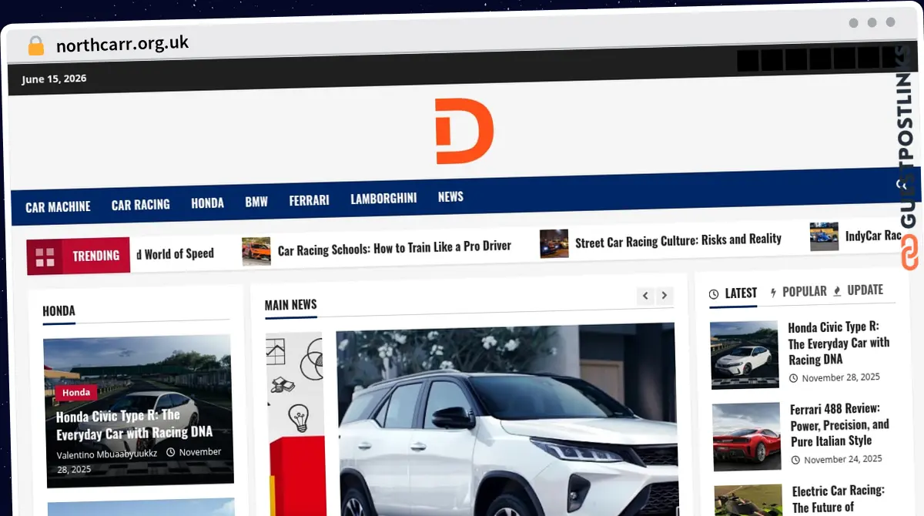Switch to the Popular tab

pyautogui.click(x=804, y=292)
